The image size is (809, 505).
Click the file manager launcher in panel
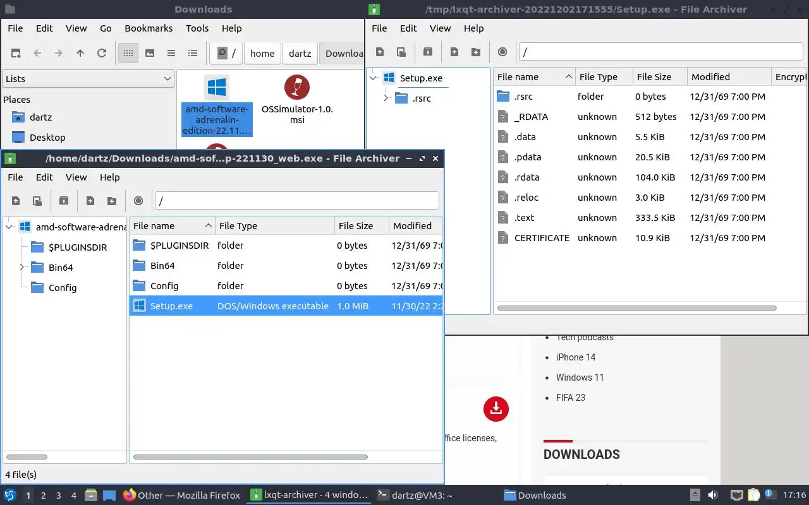click(x=90, y=495)
